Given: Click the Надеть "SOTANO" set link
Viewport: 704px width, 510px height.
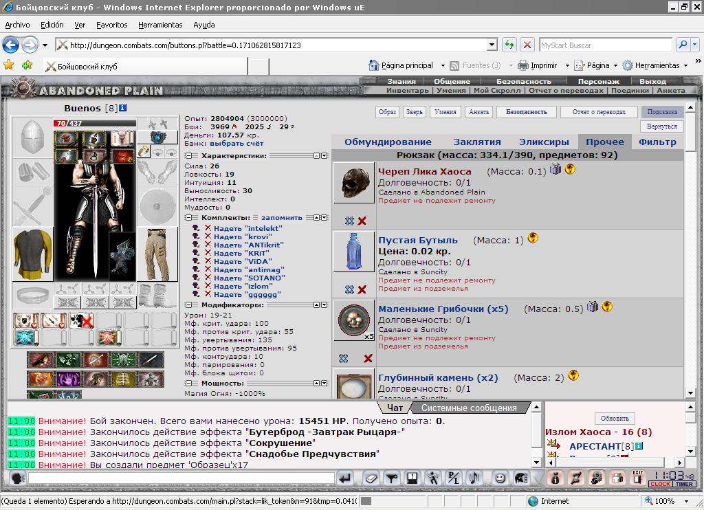Looking at the screenshot, I should point(249,278).
